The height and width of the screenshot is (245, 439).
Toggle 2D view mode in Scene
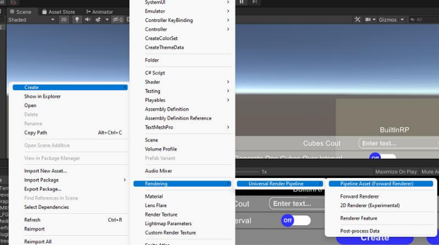(x=64, y=20)
